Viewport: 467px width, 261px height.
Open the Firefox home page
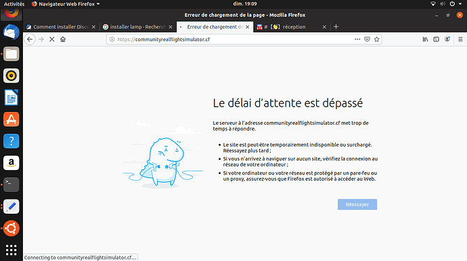pyautogui.click(x=63, y=39)
